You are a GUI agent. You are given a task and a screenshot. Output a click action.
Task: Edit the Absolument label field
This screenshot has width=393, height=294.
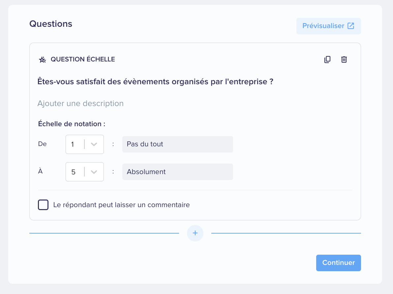(178, 172)
